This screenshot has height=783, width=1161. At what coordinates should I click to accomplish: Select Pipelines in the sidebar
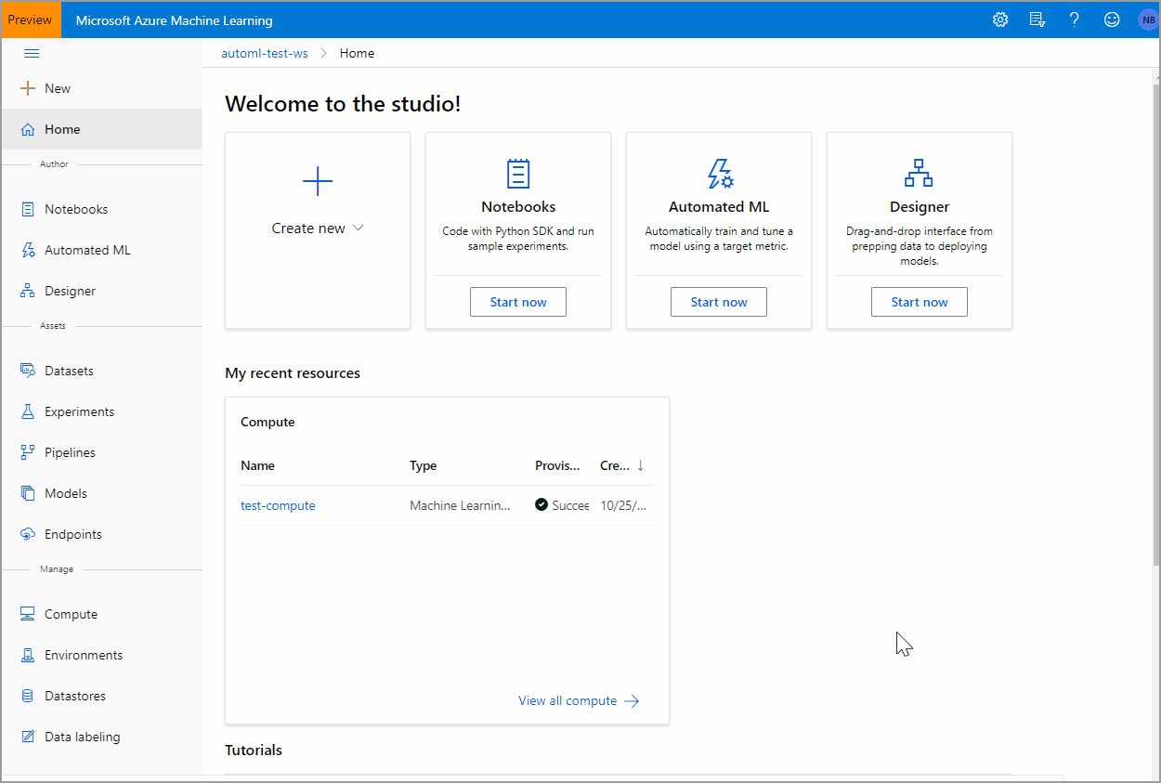[69, 451]
